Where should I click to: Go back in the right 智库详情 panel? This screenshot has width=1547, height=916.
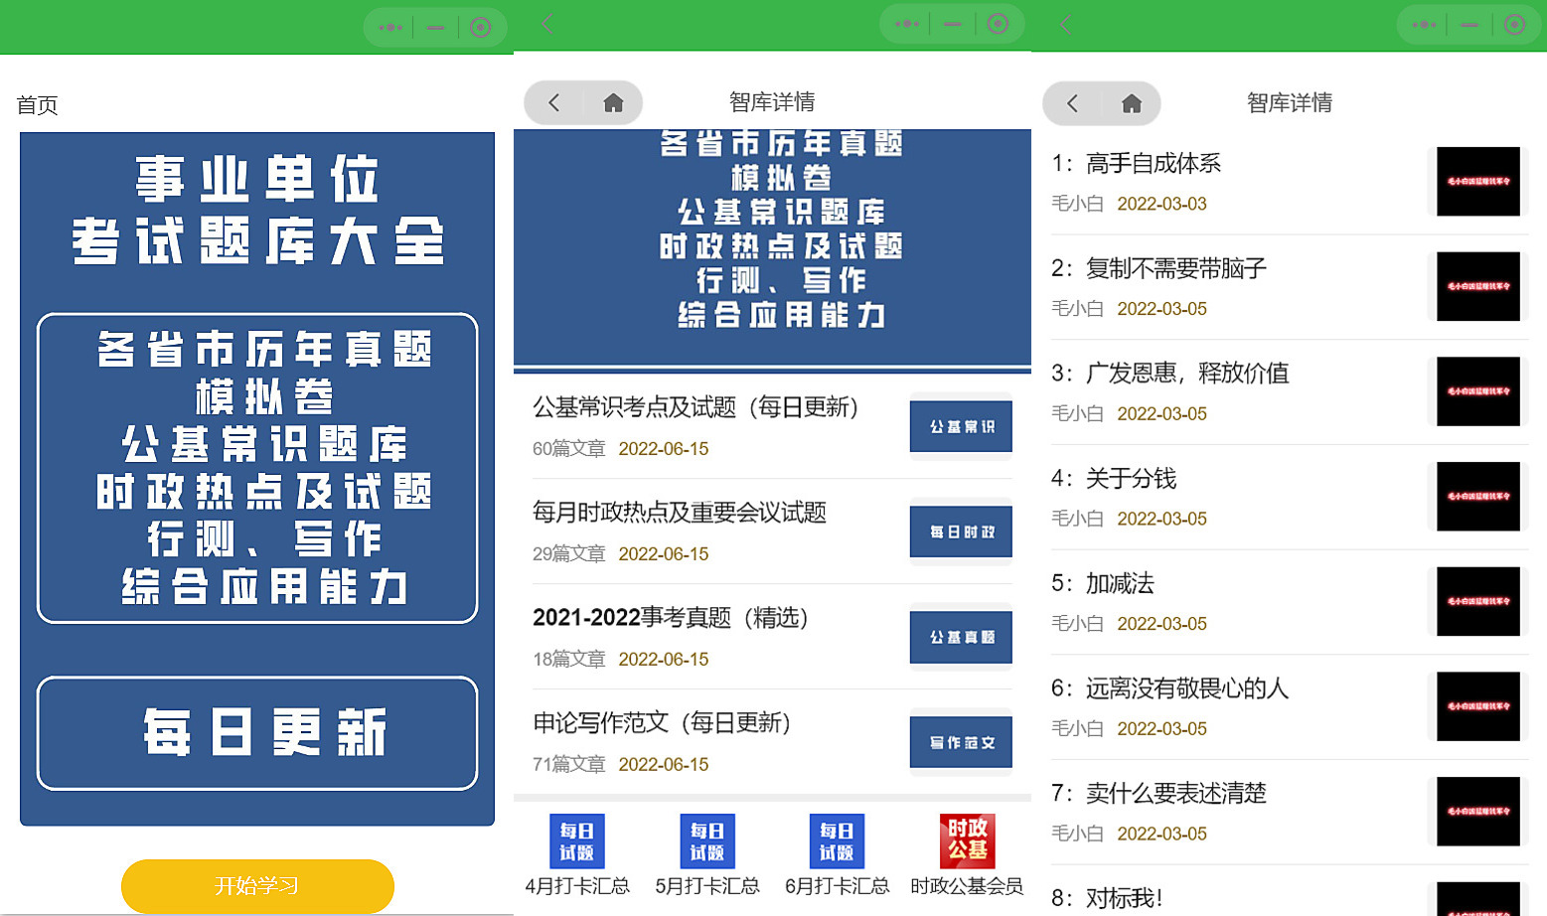click(1072, 103)
